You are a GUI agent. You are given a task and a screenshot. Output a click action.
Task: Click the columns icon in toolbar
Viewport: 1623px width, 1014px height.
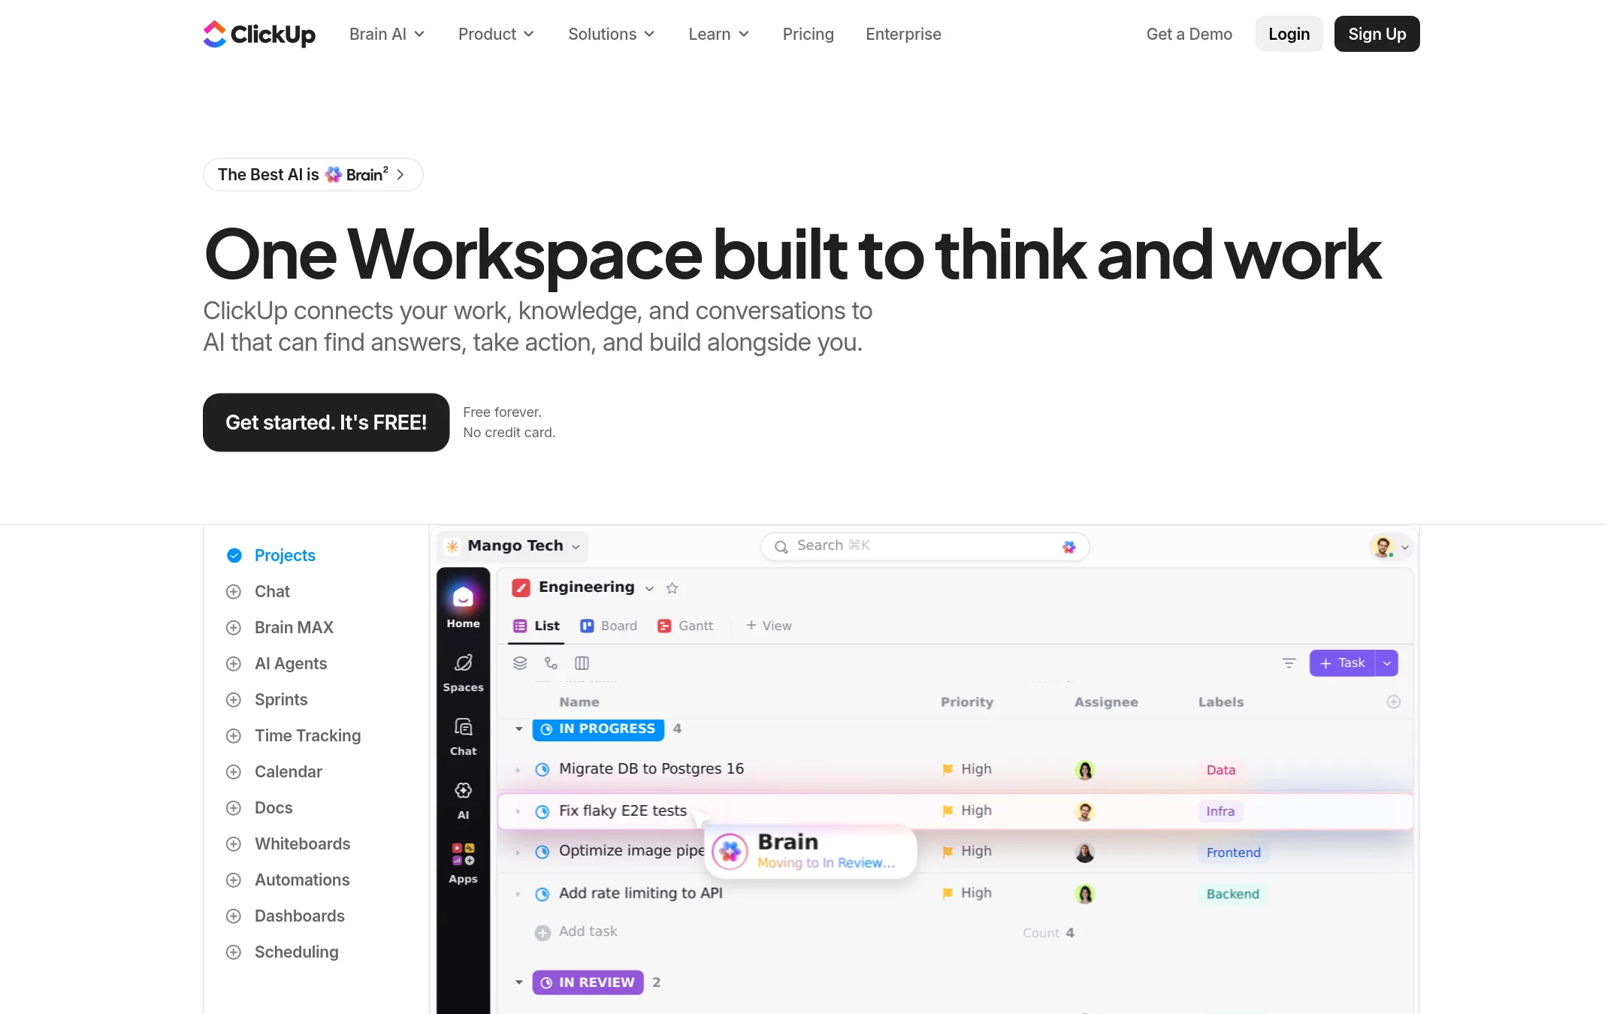(582, 662)
